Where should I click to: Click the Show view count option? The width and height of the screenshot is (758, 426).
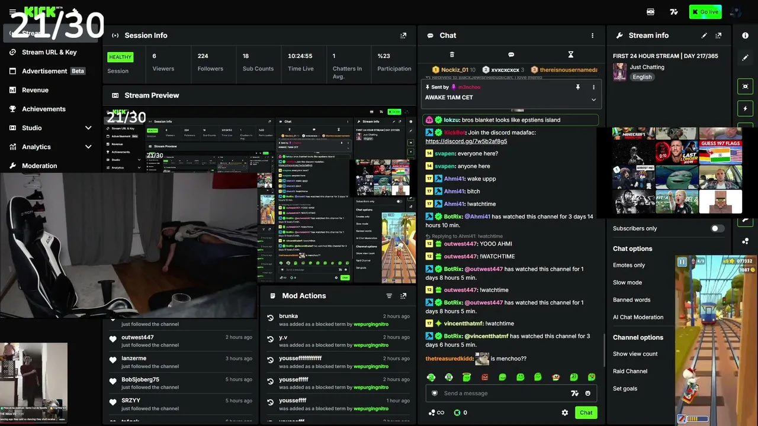click(x=635, y=354)
